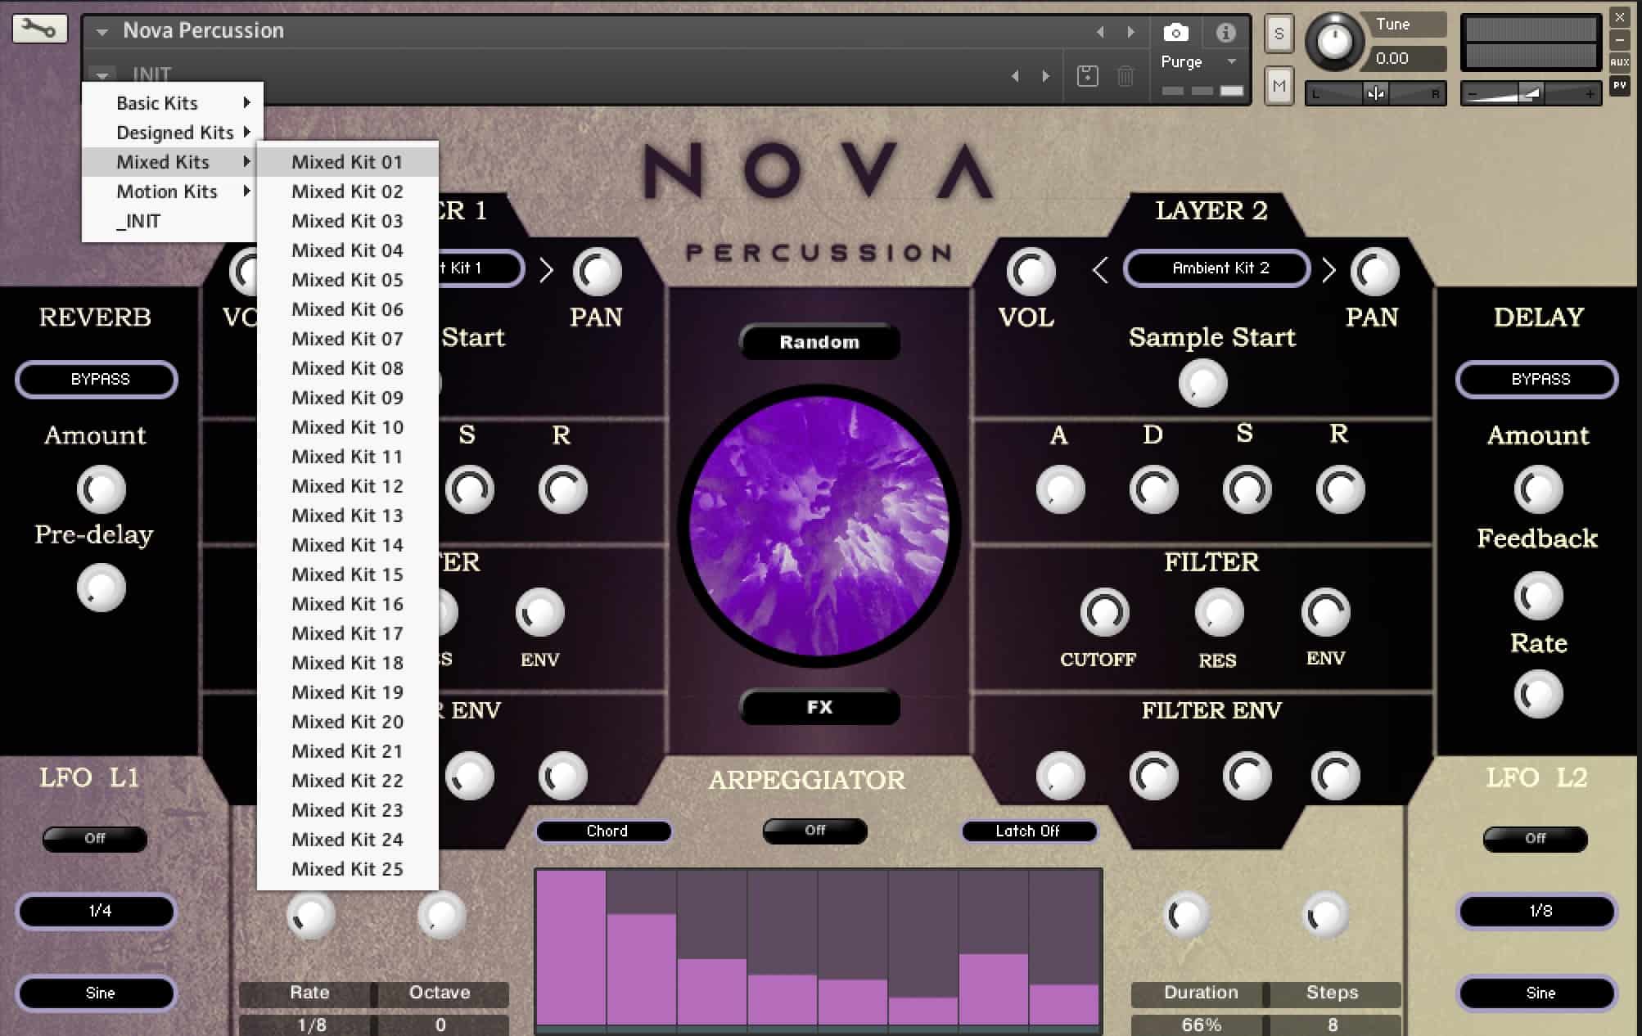Click the Layer 1 next kit arrow
The height and width of the screenshot is (1036, 1642).
pos(547,269)
